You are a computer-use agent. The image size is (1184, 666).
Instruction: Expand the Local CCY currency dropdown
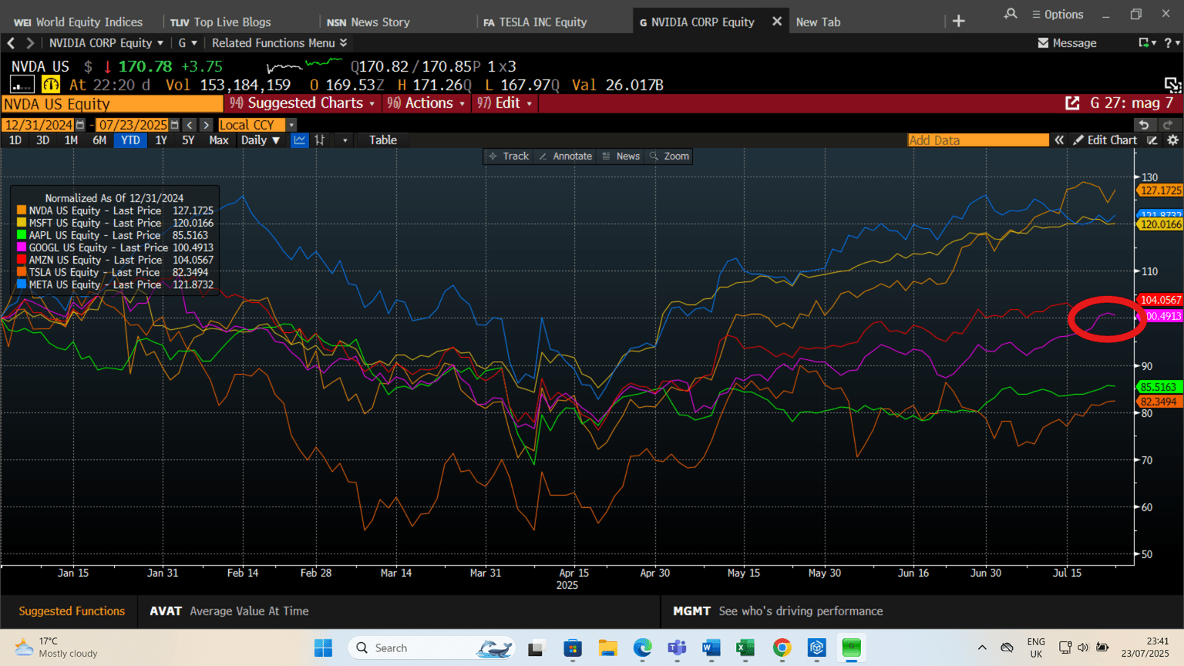tap(291, 125)
